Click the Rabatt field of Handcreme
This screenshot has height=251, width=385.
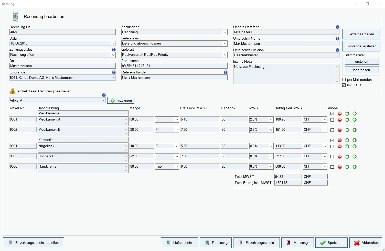coord(234,167)
